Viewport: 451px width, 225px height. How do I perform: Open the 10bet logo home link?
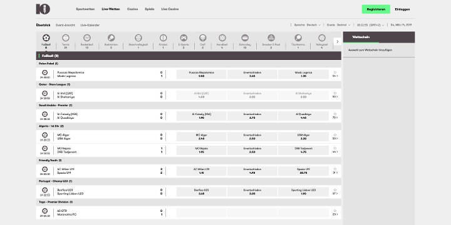[x=43, y=9]
